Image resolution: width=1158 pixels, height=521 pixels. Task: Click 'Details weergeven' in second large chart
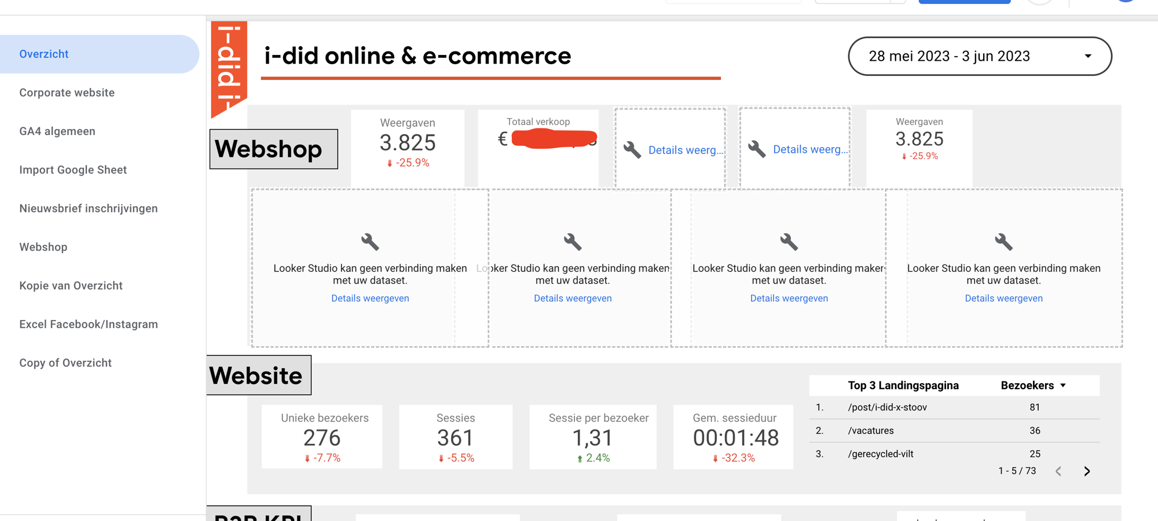pyautogui.click(x=573, y=298)
